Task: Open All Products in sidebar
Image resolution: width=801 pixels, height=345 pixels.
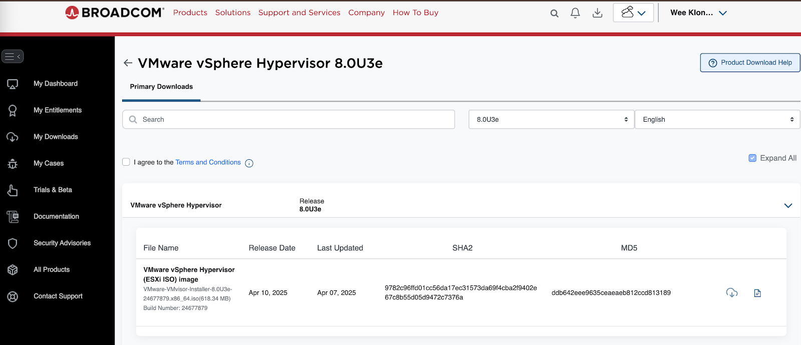Action: (52, 269)
